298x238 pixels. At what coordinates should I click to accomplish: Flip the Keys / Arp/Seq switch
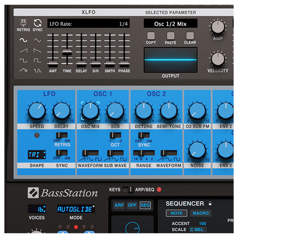[x=127, y=190]
